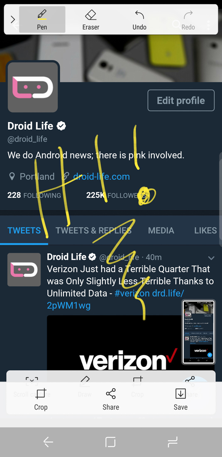This screenshot has width=222, height=457.
Task: Switch to the Eraser tool
Action: pyautogui.click(x=91, y=20)
